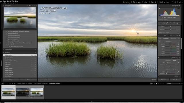Switch to the Book module
Screen dimensions: 184x103
coord(154,2)
